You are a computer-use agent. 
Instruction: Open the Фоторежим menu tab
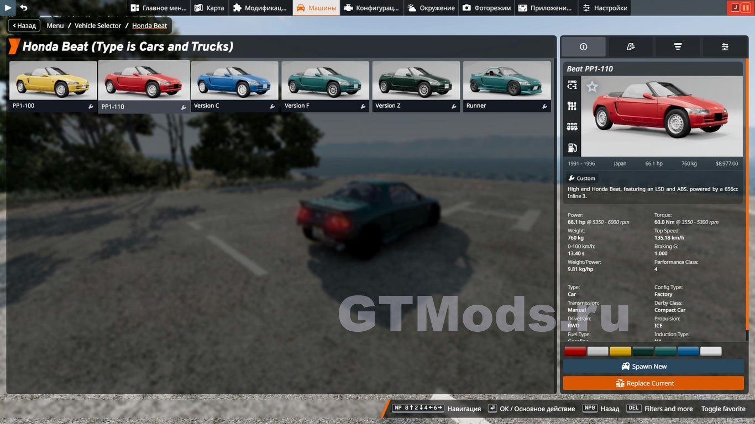tap(486, 8)
